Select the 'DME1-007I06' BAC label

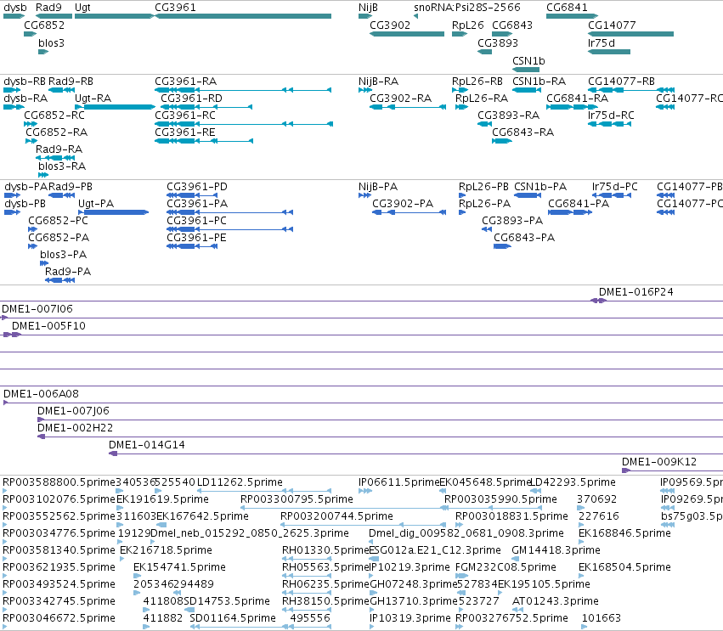pos(37,309)
